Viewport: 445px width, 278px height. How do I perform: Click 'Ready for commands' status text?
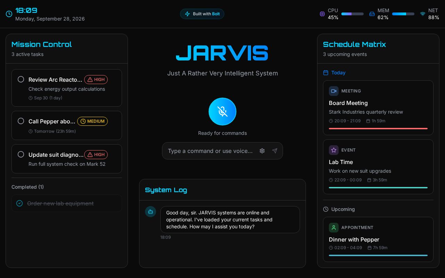[222, 133]
